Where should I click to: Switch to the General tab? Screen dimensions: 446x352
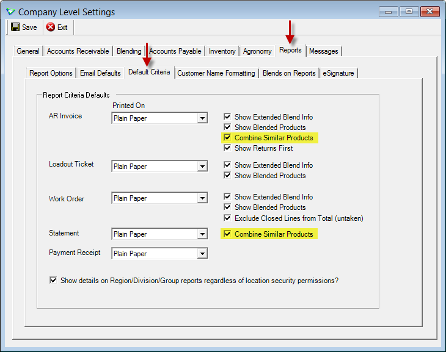tap(28, 51)
